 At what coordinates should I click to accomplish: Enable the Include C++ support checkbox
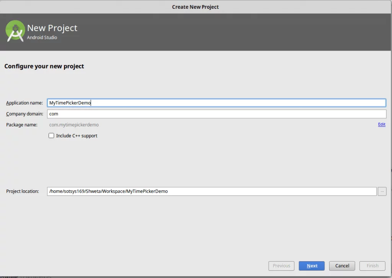coord(51,136)
